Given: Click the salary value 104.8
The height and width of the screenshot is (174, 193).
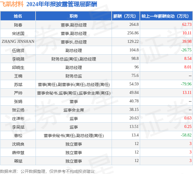Looking at the screenshot, I should tap(134, 50).
